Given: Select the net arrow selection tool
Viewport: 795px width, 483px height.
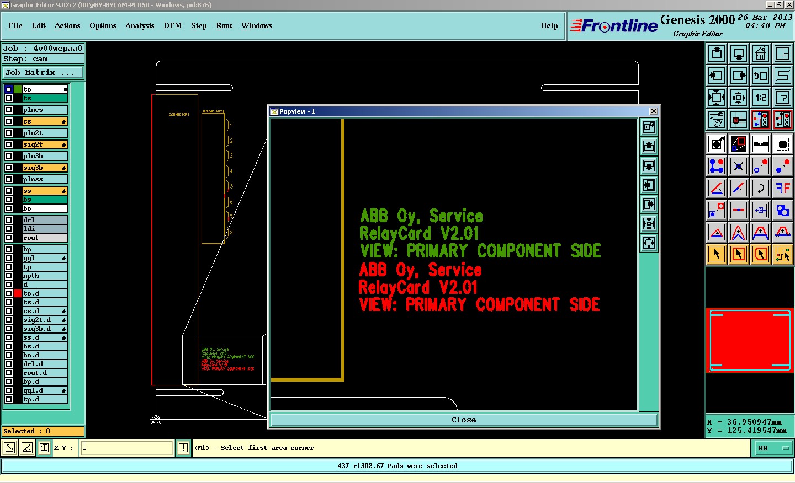Looking at the screenshot, I should 783,254.
